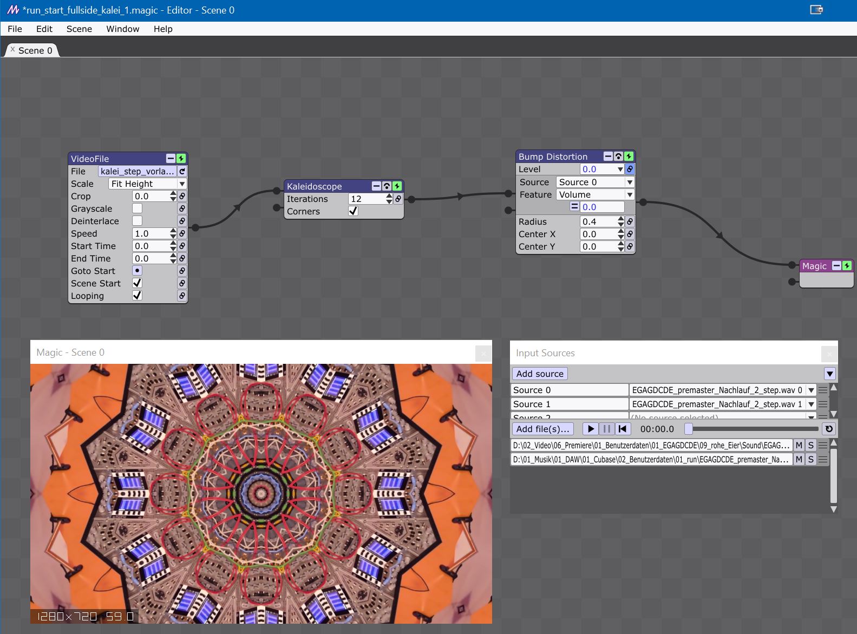
Task: Click the loop playback icon in Input Sources
Action: (829, 429)
